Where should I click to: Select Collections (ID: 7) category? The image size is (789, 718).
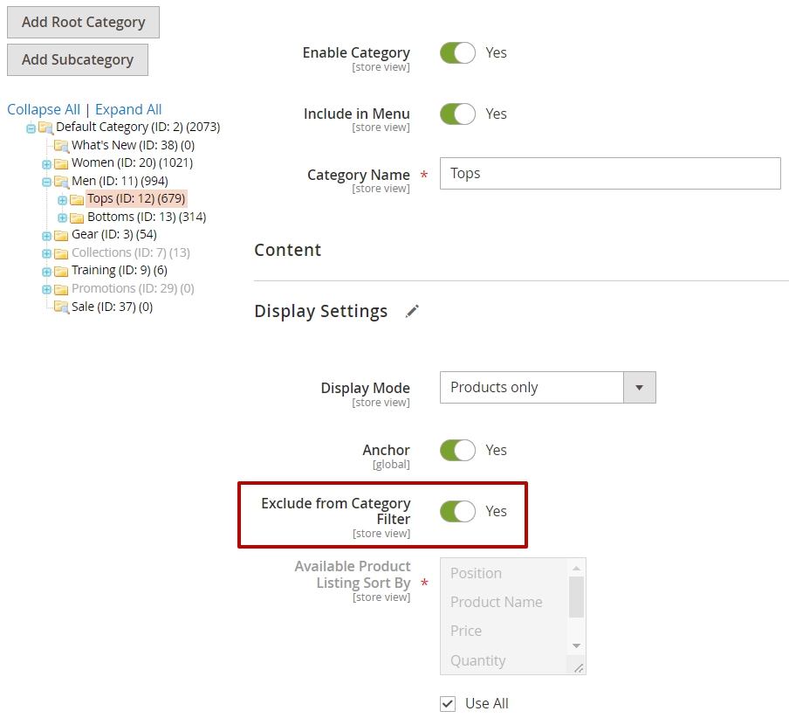click(131, 252)
